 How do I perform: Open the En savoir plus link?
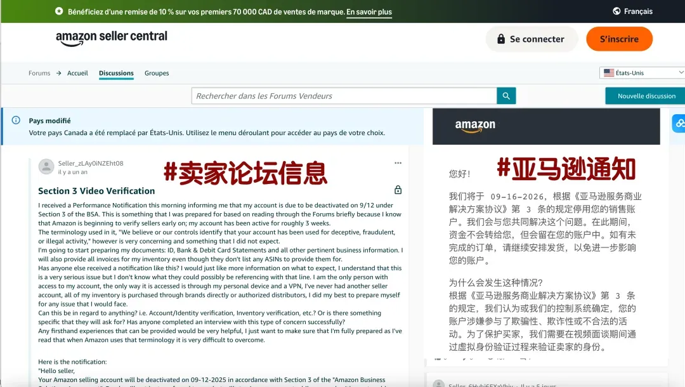[369, 12]
